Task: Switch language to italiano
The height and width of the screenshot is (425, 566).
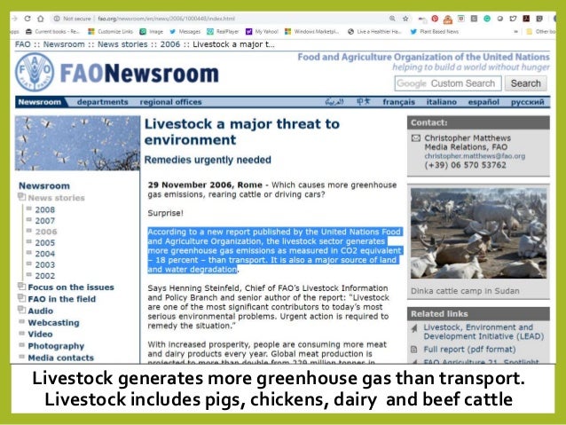Action: (442, 102)
